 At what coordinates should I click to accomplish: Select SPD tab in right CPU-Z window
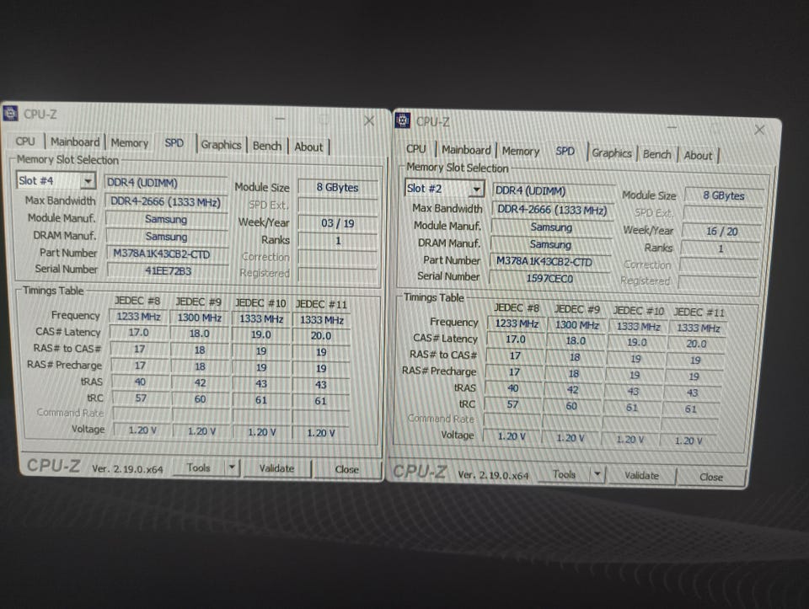coord(565,151)
